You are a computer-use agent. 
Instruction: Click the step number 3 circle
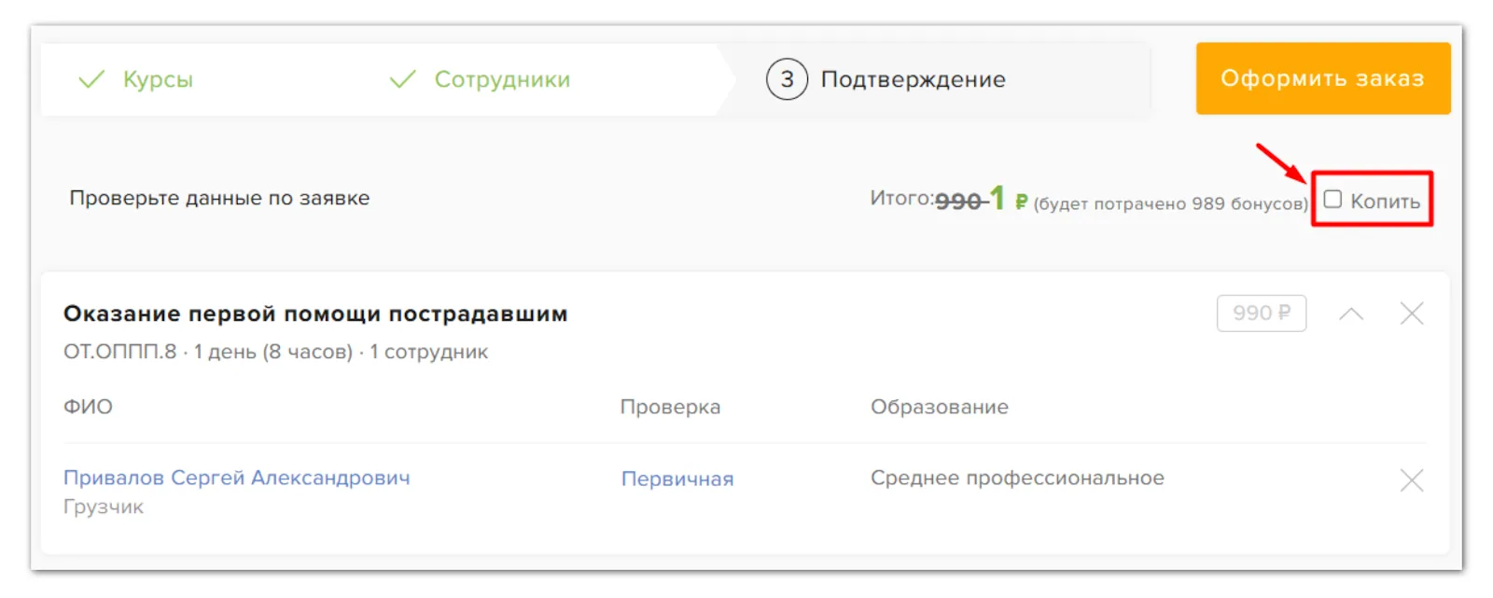pos(787,79)
